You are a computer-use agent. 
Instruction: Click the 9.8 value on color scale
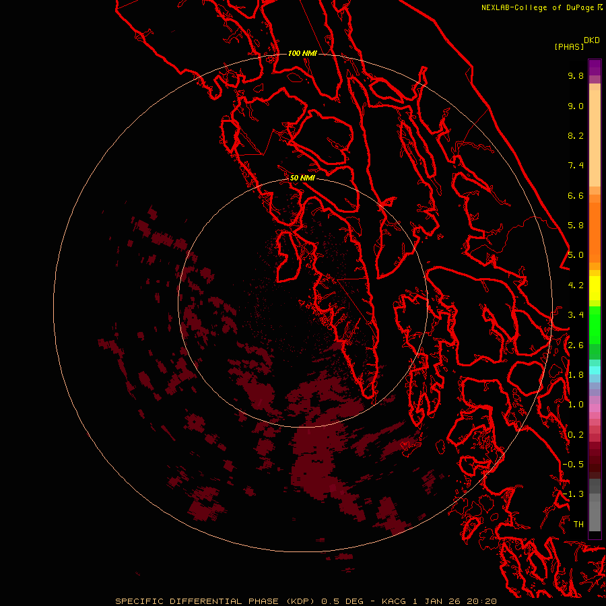[576, 75]
